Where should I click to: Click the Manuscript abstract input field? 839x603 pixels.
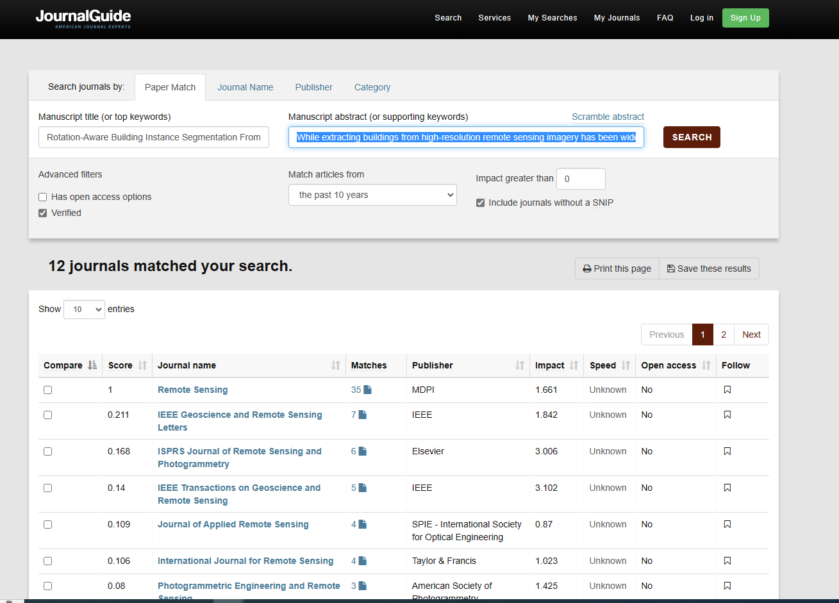466,137
